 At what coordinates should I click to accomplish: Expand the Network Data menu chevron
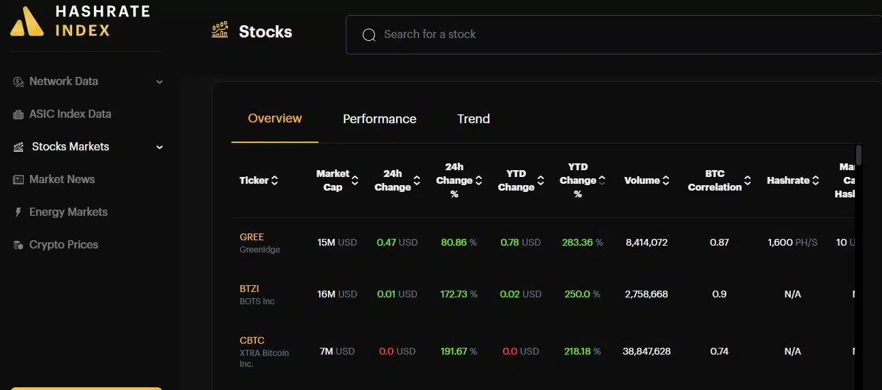[159, 82]
